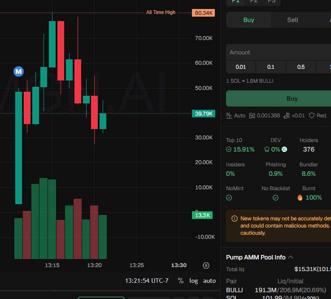331x299 pixels.
Task: Click the All Time High line label
Action: 161,12
